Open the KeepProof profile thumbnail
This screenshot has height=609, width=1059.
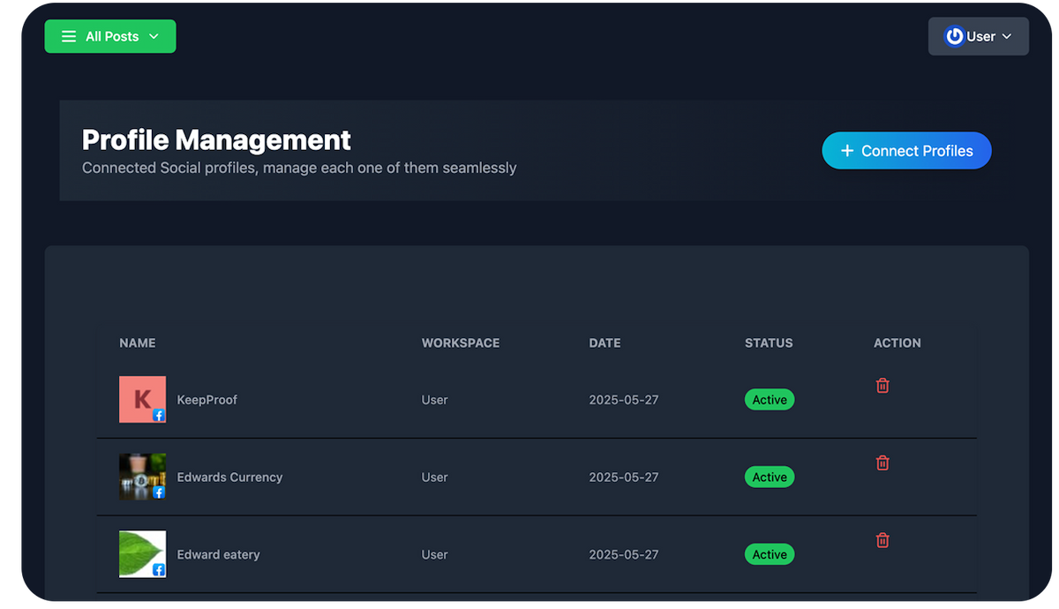(141, 399)
